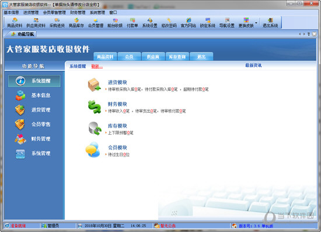Expand the 更换皮肤 dropdown arrow
The width and height of the screenshot is (321, 232).
coord(256,23)
